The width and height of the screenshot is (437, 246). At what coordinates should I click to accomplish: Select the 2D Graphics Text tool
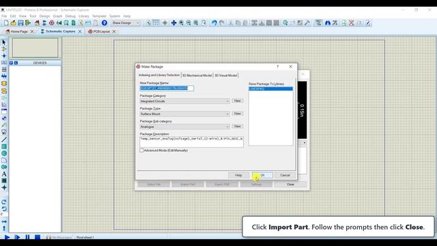pyautogui.click(x=4, y=174)
